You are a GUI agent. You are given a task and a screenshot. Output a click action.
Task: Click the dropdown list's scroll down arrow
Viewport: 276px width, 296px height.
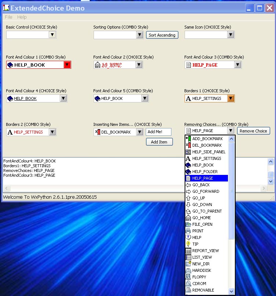coord(231,291)
